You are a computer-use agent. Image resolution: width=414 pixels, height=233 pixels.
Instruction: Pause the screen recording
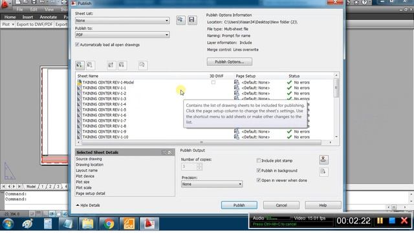pyautogui.click(x=380, y=221)
